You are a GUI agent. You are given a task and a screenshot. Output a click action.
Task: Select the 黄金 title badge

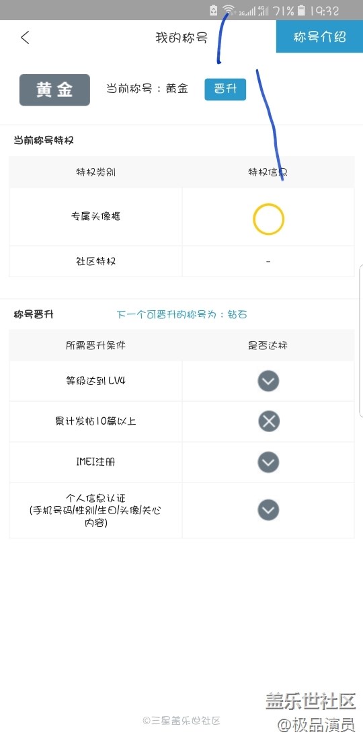[x=54, y=90]
